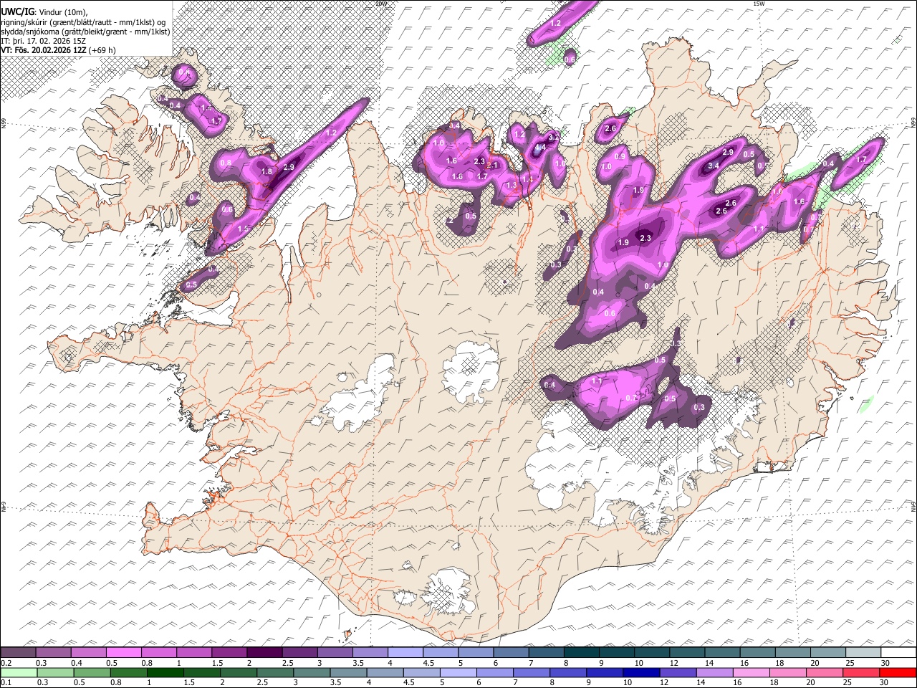Click the 2.3 value beside 1.9 in the northeast
The height and width of the screenshot is (688, 917).
click(x=645, y=238)
